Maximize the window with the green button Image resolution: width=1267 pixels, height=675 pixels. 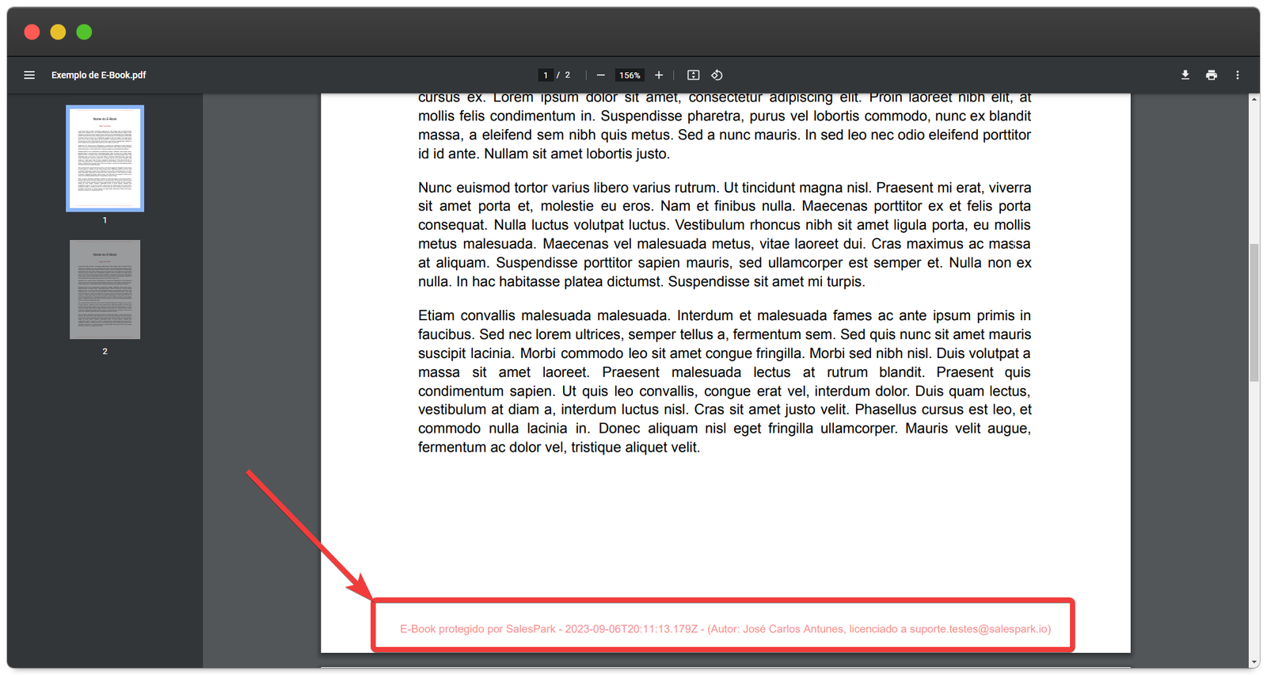(84, 32)
